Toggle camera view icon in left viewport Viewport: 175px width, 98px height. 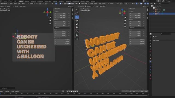[x=50, y=23]
